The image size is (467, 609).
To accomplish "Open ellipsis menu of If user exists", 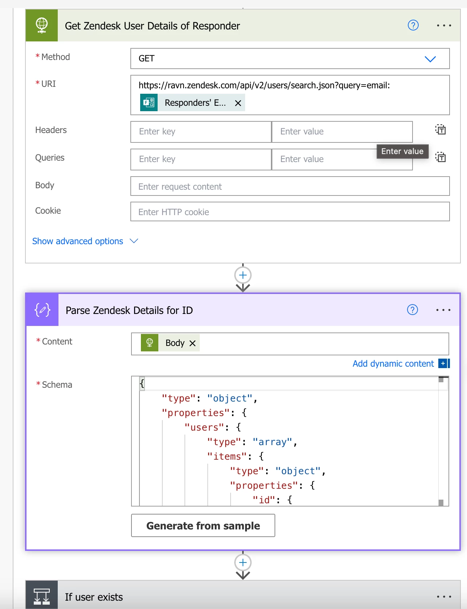I will [444, 597].
